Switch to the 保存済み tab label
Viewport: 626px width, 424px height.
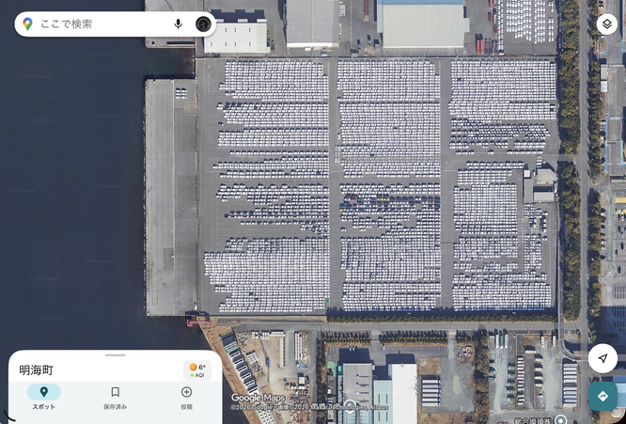point(115,407)
